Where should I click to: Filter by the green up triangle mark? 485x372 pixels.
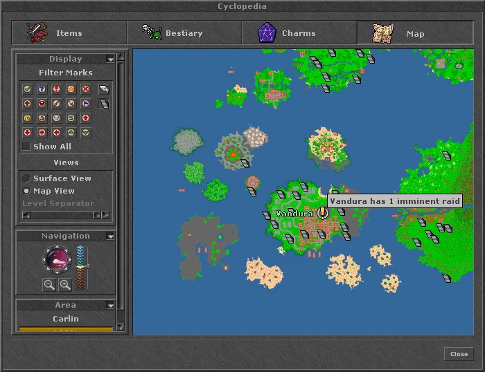pos(71,133)
